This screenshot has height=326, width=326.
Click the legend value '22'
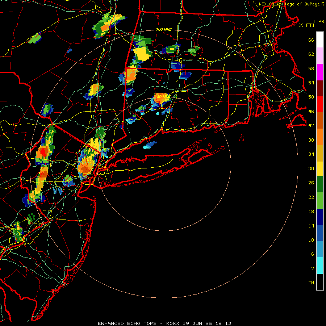click(311, 197)
